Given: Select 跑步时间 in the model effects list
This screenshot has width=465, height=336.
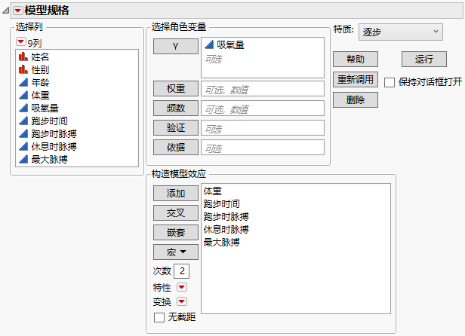Looking at the screenshot, I should 221,203.
